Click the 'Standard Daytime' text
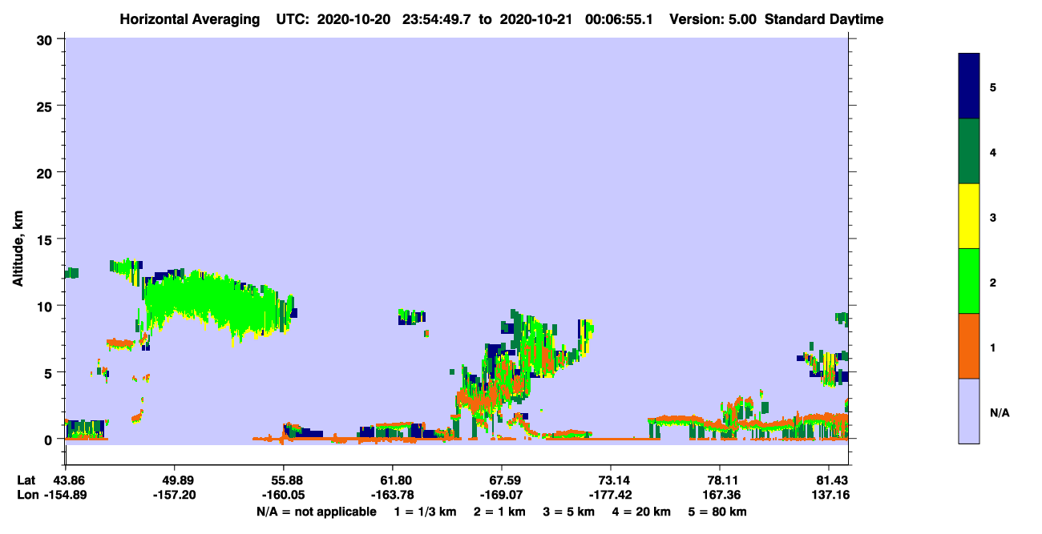 pos(824,19)
